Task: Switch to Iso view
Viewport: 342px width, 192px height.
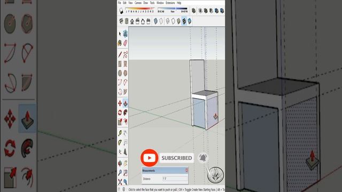Action: coord(121,21)
